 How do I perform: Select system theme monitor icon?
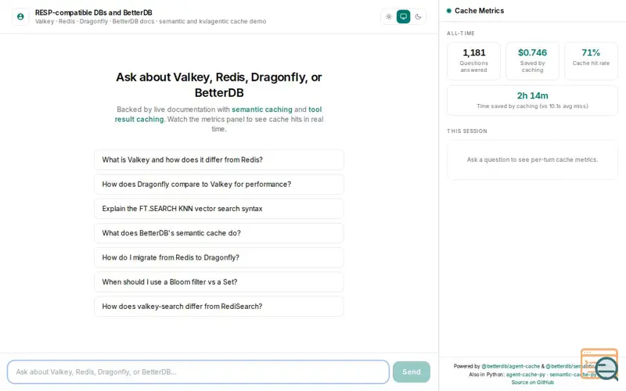403,16
